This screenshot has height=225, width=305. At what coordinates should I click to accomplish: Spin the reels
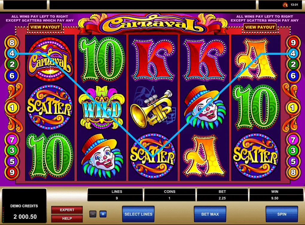tap(282, 214)
